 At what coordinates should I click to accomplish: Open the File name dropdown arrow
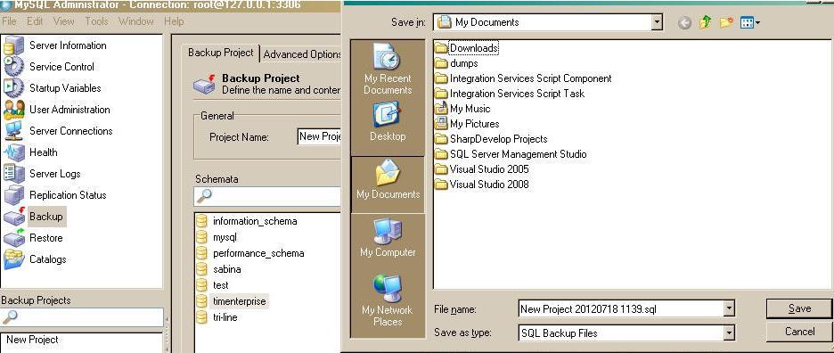[729, 308]
